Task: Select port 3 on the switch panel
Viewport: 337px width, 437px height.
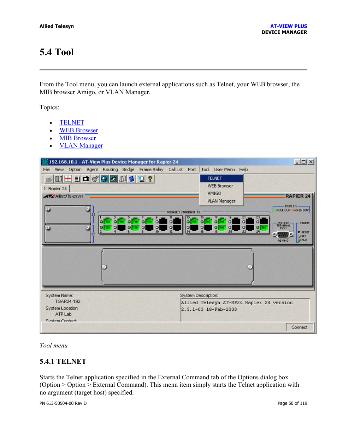Action: coord(122,222)
